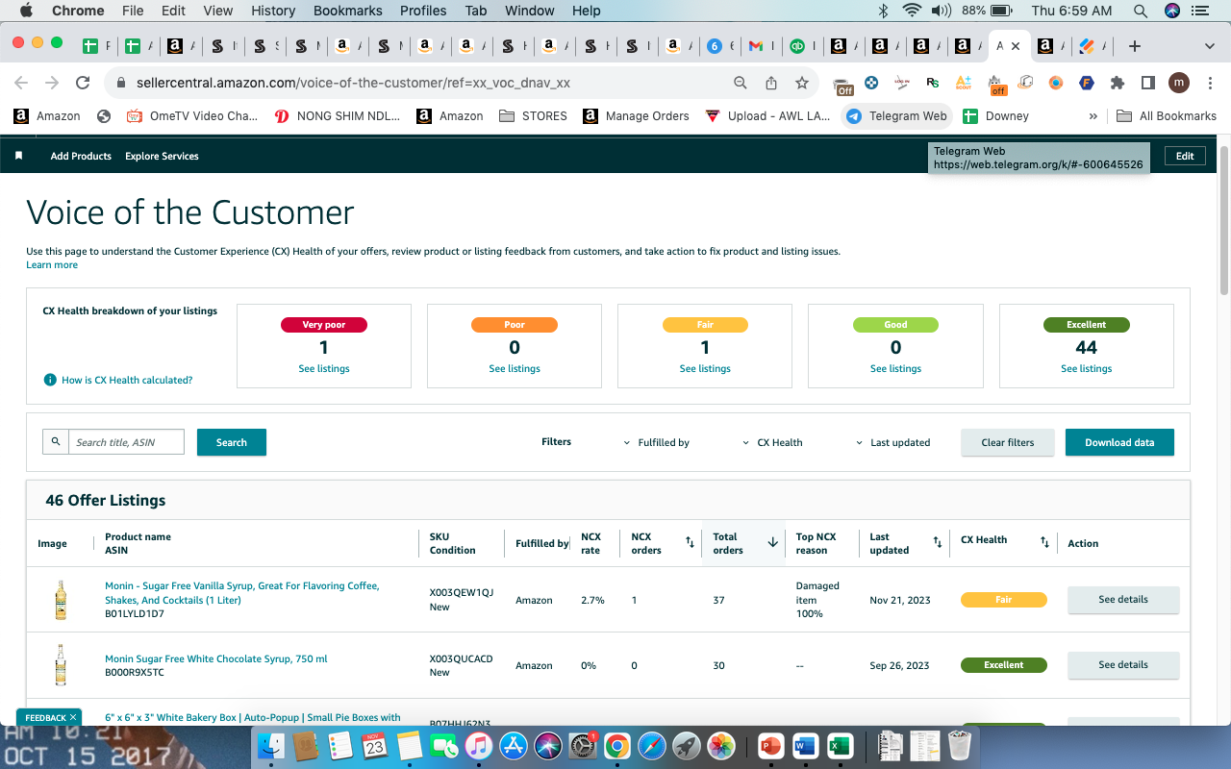Open the Profiles menu in the menu bar
Viewport: 1231px width, 769px height.
point(423,11)
